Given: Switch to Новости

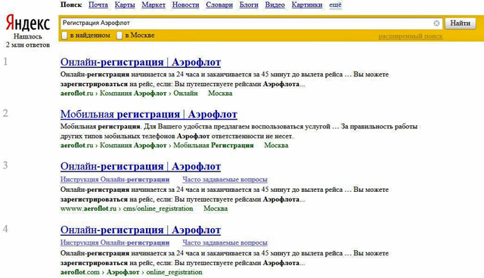Looking at the screenshot, I should [x=185, y=5].
